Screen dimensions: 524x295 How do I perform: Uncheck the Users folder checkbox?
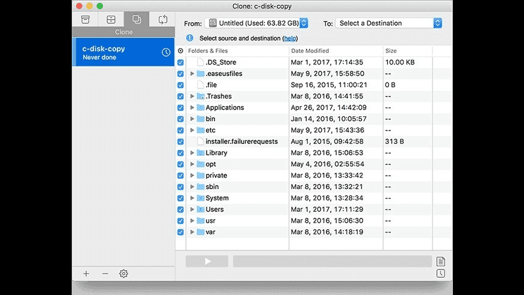click(x=181, y=210)
